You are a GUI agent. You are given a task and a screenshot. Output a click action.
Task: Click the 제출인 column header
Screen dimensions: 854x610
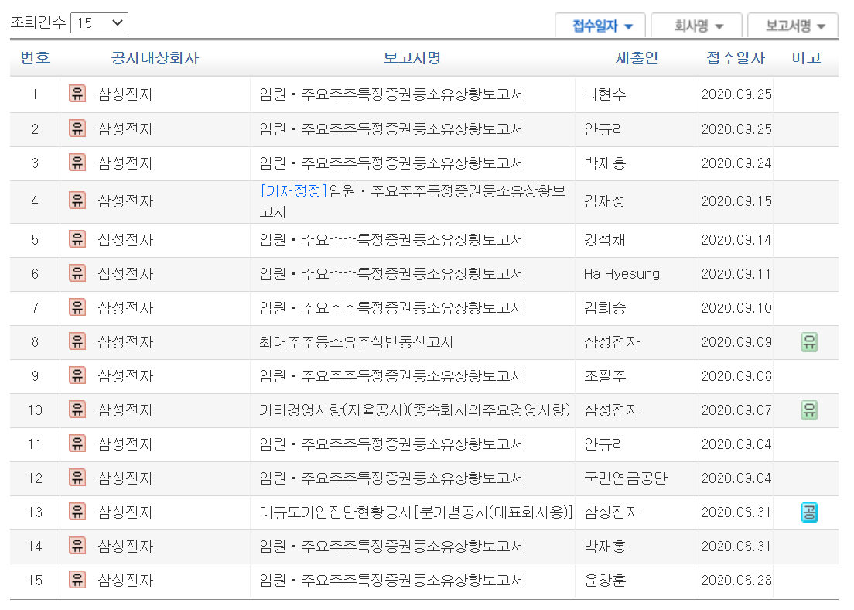tap(636, 58)
